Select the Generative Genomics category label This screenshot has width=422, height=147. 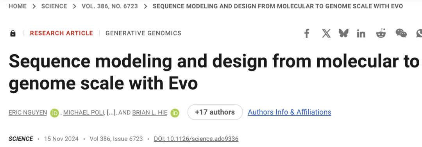pos(143,33)
